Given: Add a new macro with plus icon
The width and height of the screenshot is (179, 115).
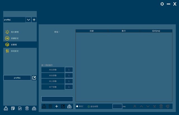Looking at the screenshot, I should point(57,106).
